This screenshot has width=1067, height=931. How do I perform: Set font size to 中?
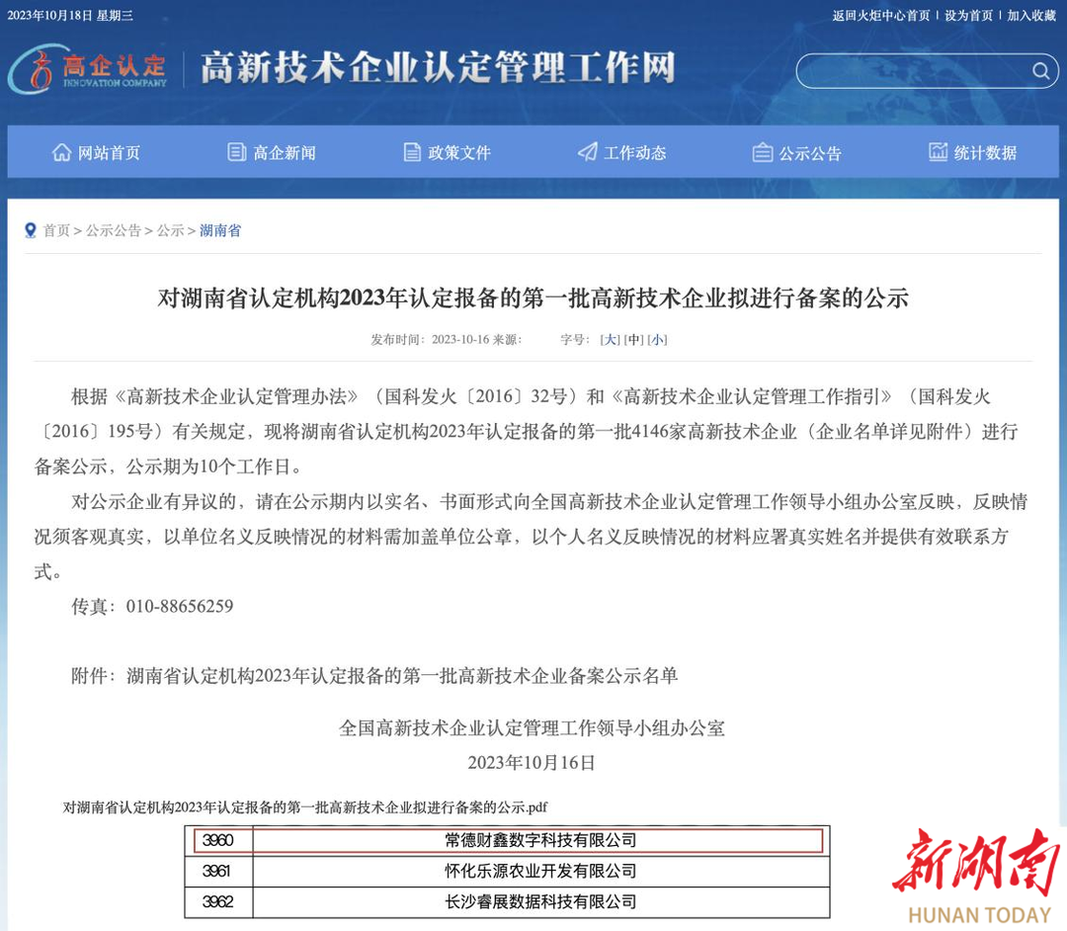pyautogui.click(x=634, y=340)
